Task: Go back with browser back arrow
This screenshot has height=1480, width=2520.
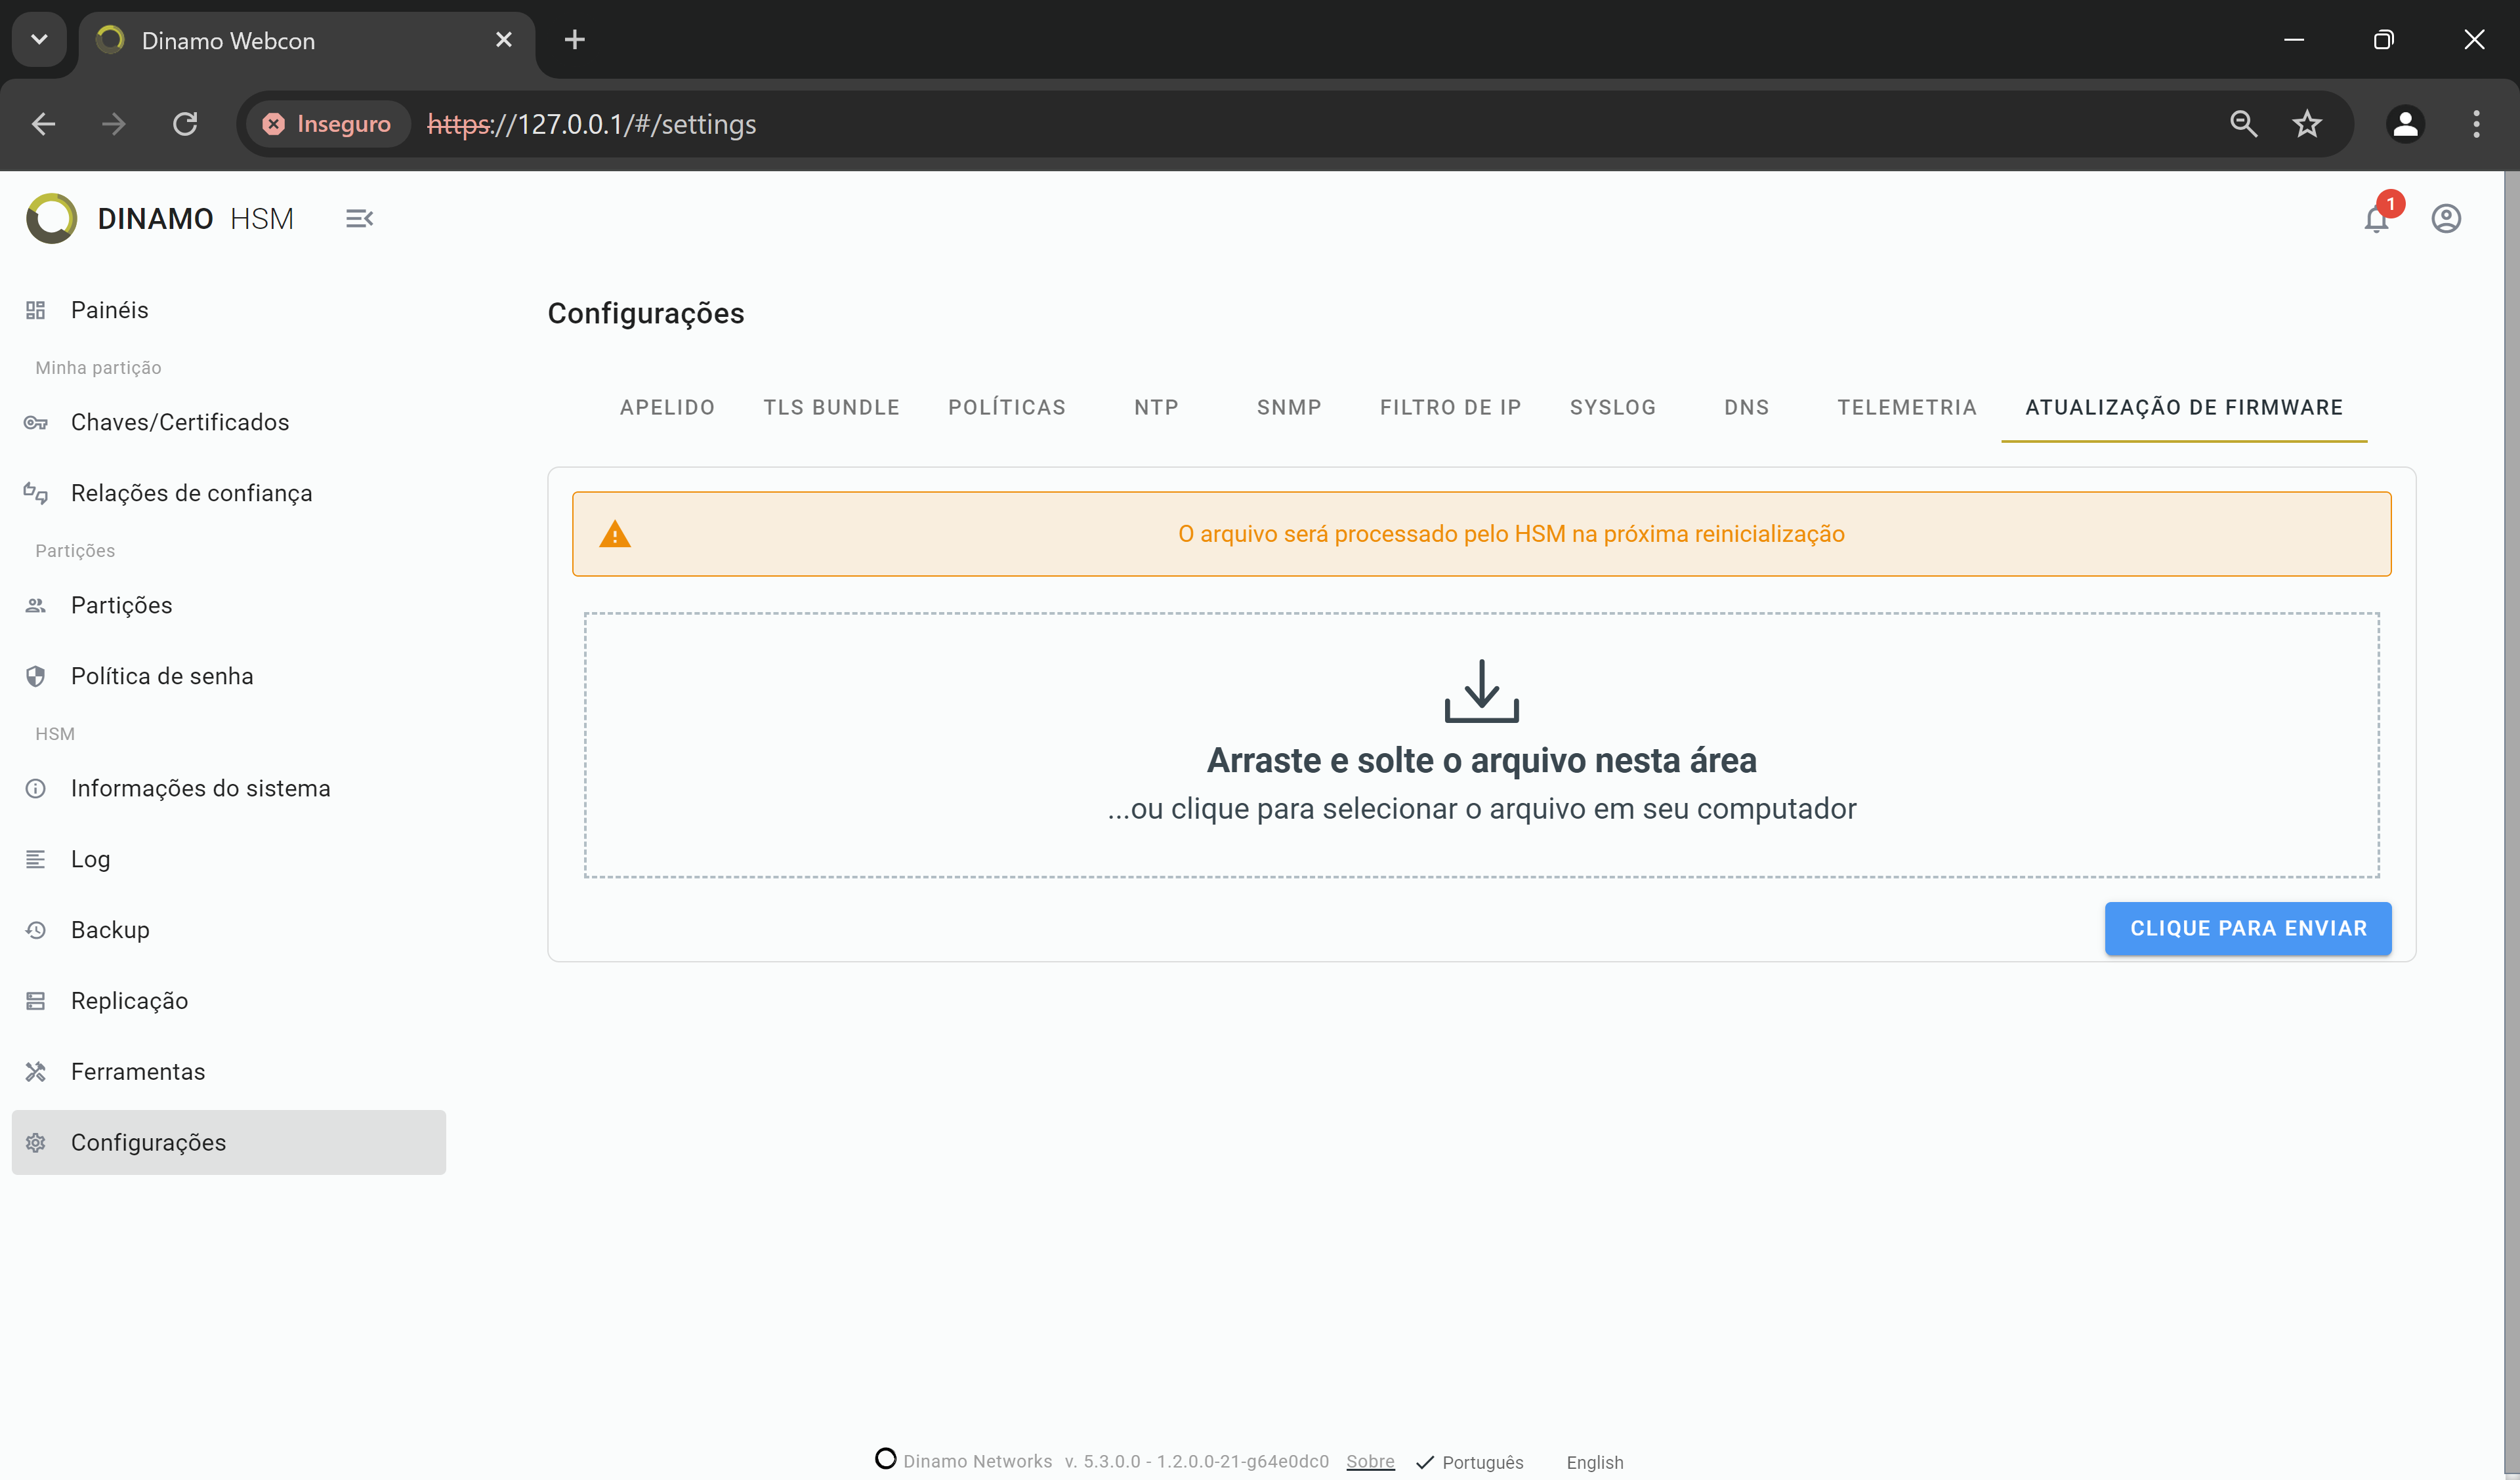Action: (x=43, y=124)
